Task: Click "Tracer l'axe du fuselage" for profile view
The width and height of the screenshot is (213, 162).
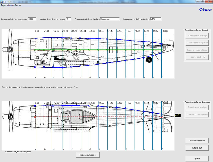Action: [x=197, y=36]
